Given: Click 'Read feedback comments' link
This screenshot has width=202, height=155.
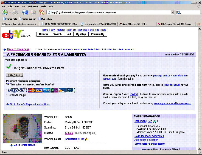Looking at the screenshot, I should pos(149,136).
